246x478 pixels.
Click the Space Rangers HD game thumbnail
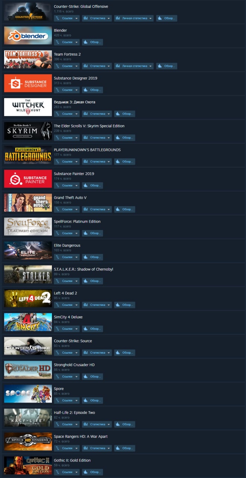click(x=28, y=442)
